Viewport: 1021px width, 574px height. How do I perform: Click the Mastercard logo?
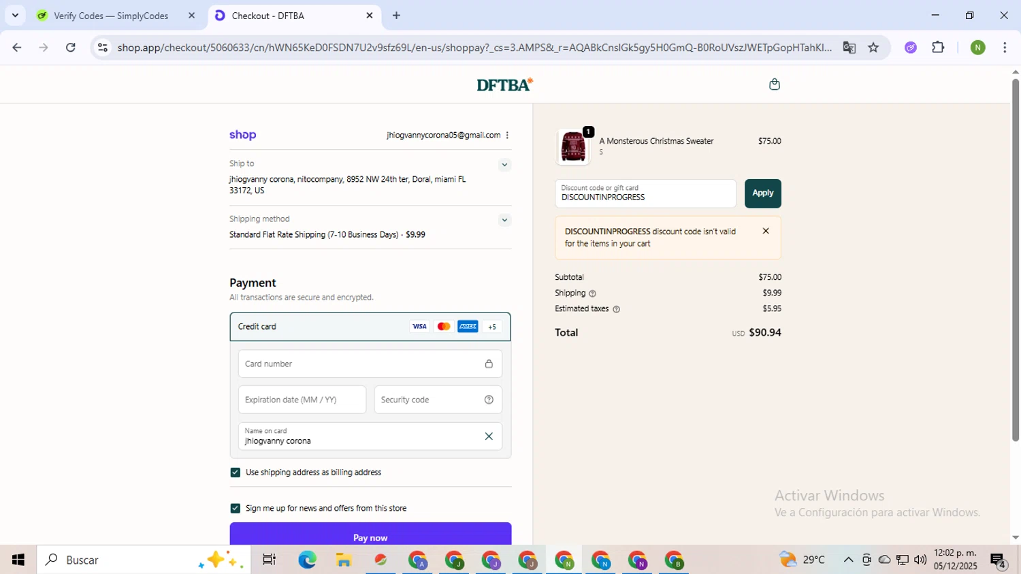pyautogui.click(x=444, y=327)
